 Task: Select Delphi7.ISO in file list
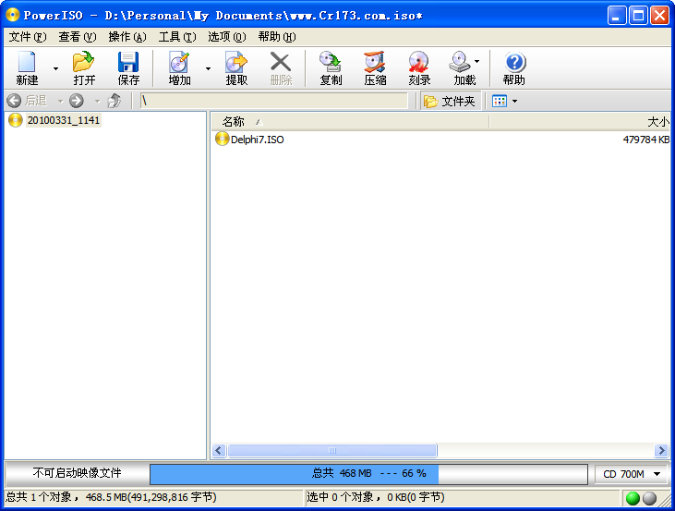pos(257,140)
